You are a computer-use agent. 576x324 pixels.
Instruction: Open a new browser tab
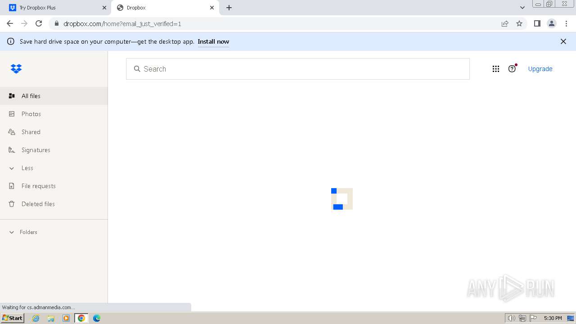(x=229, y=8)
